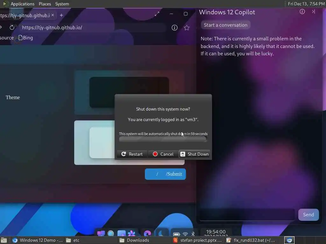Open a new browser tab with the plus icon
326x244 pixels.
tap(61, 15)
